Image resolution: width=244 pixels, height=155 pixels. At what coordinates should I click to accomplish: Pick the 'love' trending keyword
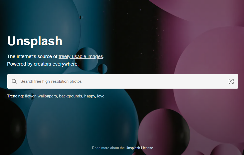point(101,96)
